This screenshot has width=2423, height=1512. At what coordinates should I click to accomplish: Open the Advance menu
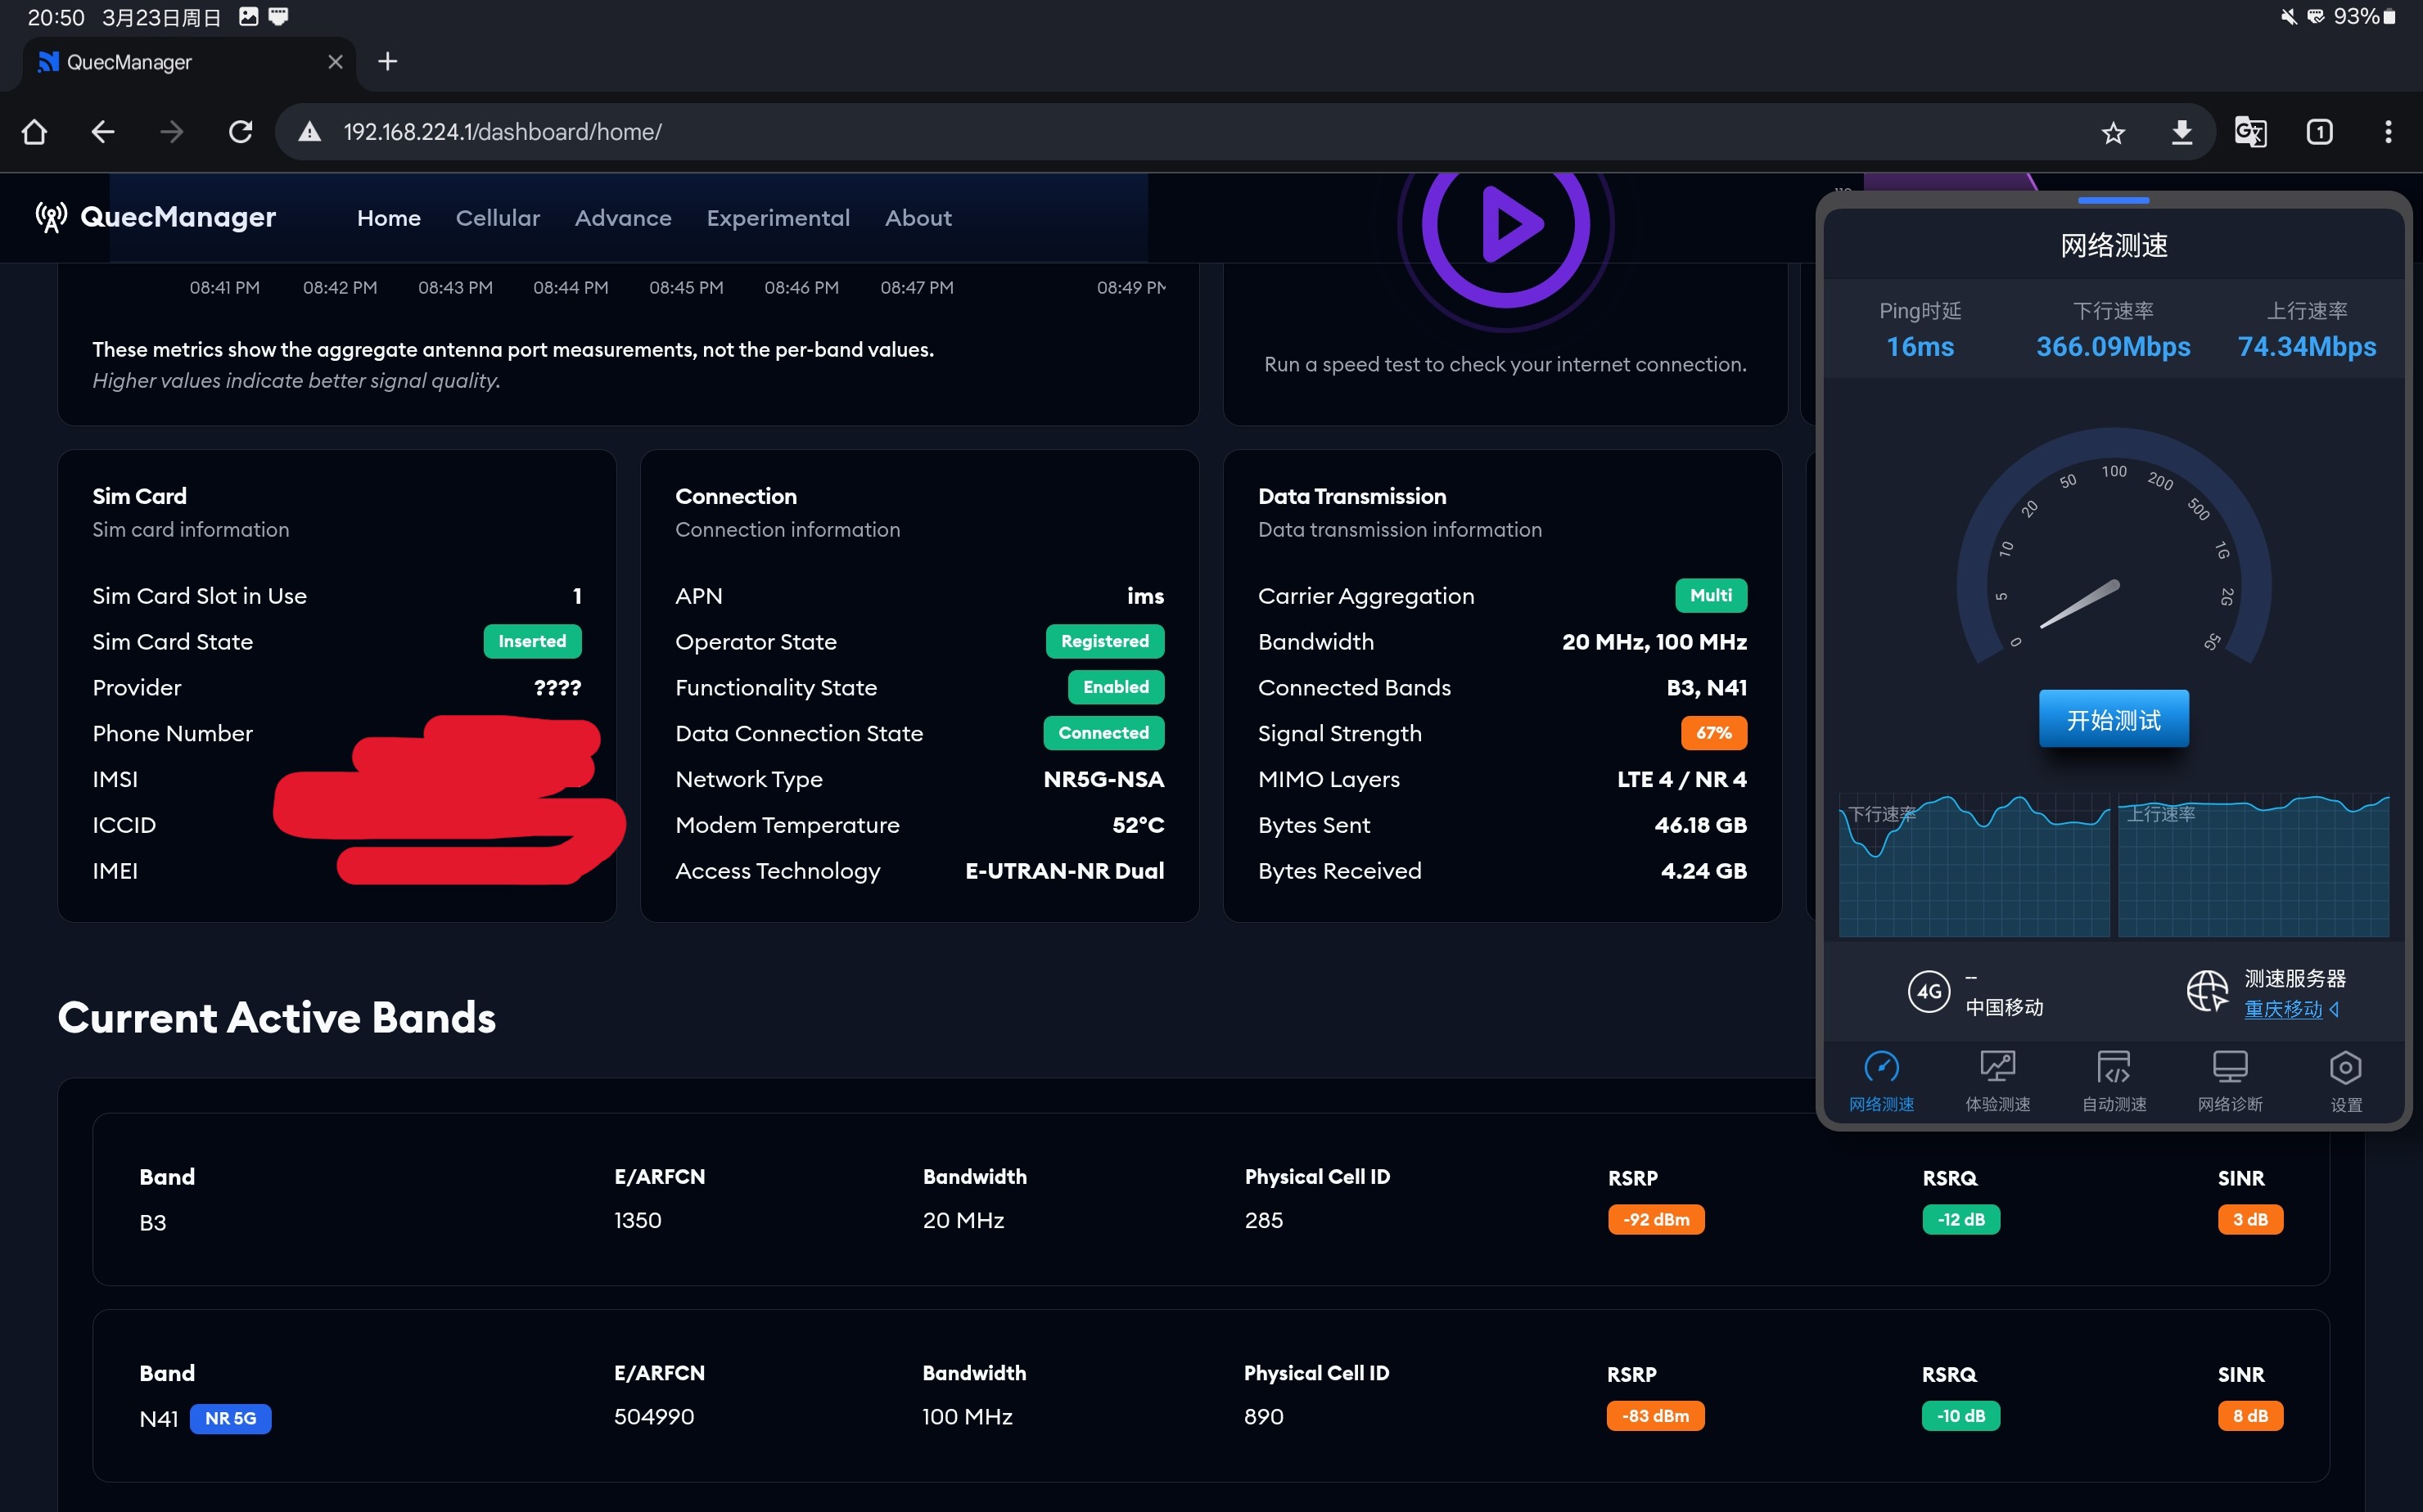click(622, 218)
